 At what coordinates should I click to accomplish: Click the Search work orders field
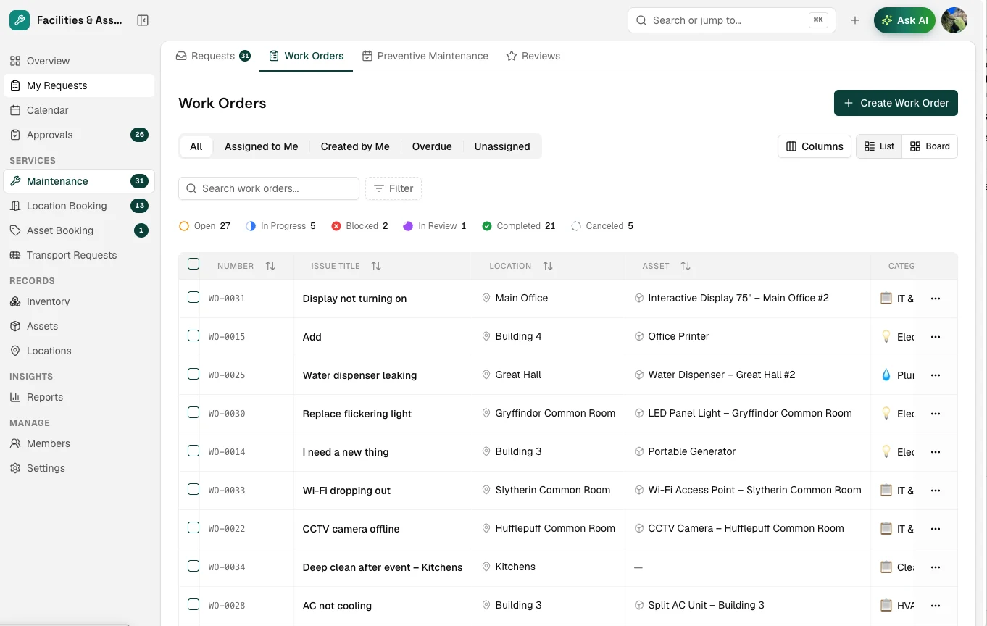pos(269,188)
